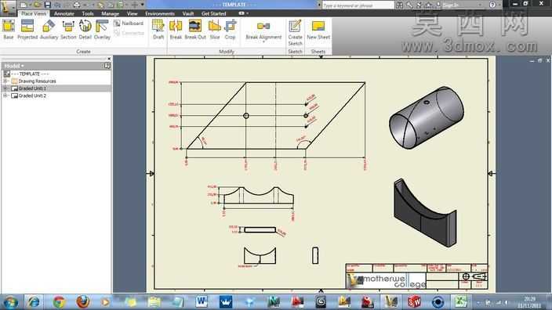Click the Draft view tool
Image resolution: width=552 pixels, height=310 pixels.
(158, 30)
